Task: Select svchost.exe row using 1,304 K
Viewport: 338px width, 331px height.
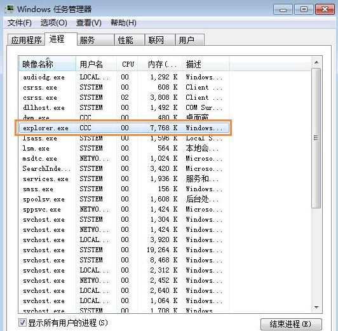Action: tap(124, 219)
